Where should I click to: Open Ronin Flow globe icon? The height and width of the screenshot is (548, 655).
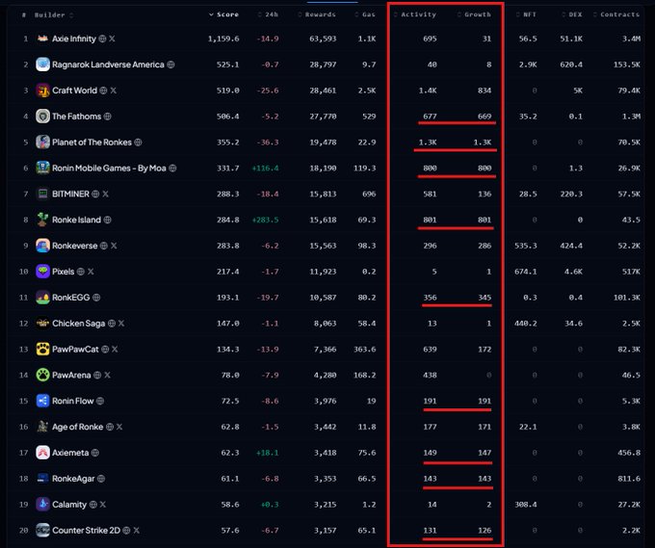tap(100, 402)
